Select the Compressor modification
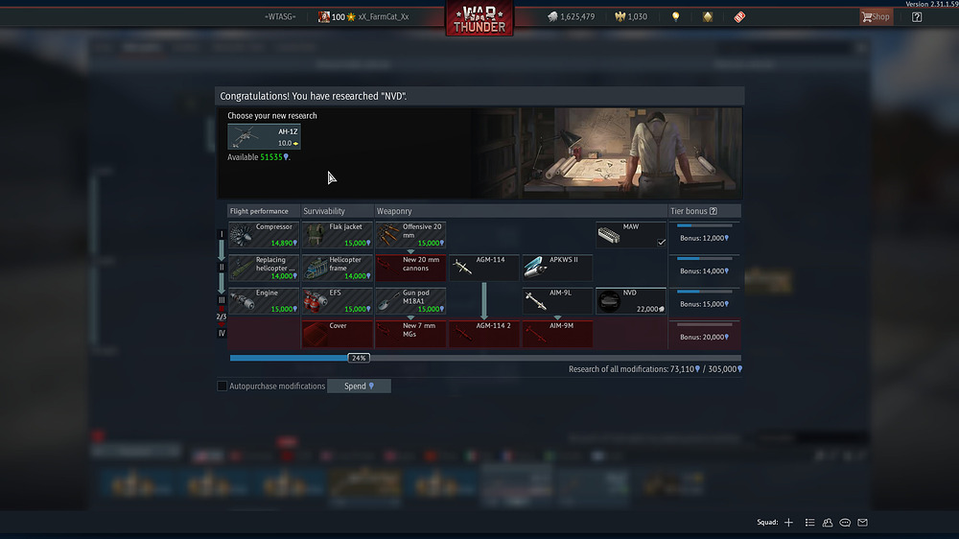The height and width of the screenshot is (539, 959). tap(263, 235)
